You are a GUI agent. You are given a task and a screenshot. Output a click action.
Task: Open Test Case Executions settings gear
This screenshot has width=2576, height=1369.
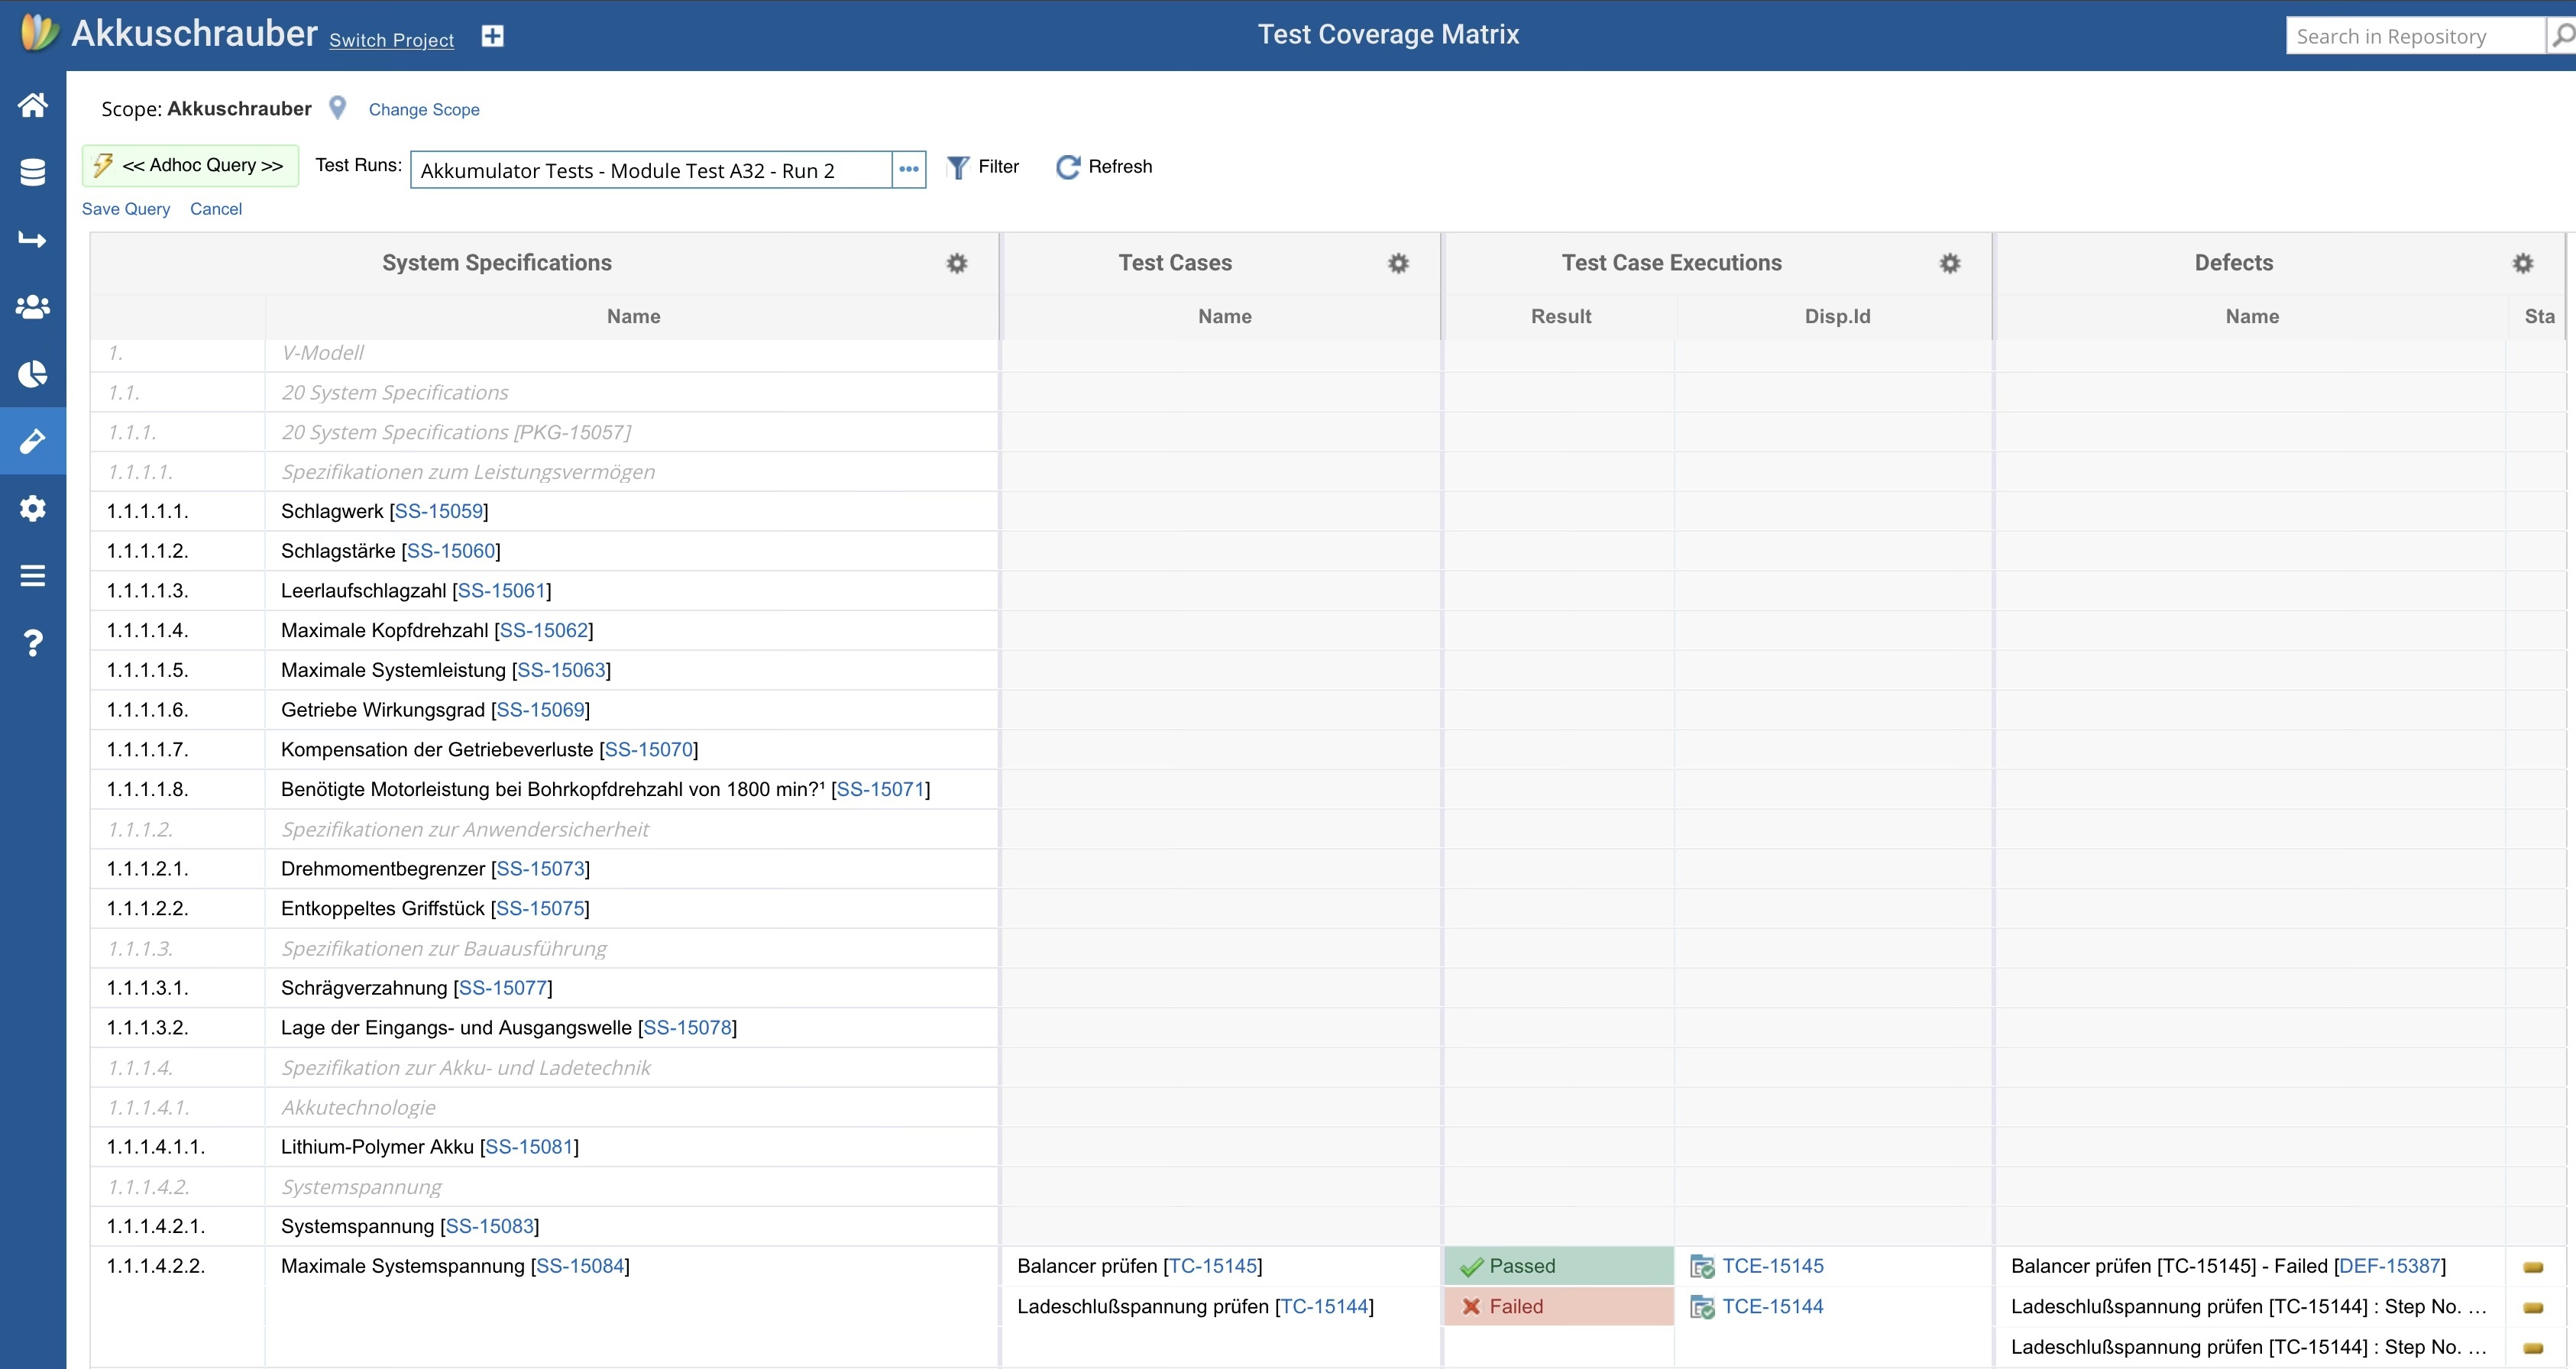(x=1950, y=263)
